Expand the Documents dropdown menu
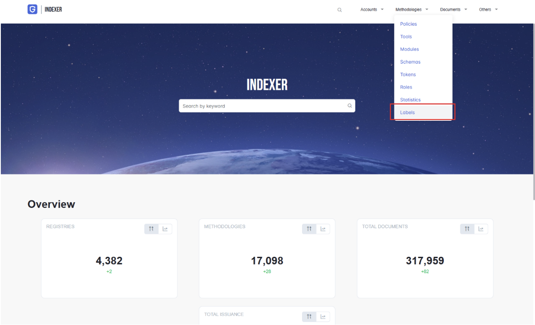Viewport: 535px width, 325px height. tap(453, 10)
